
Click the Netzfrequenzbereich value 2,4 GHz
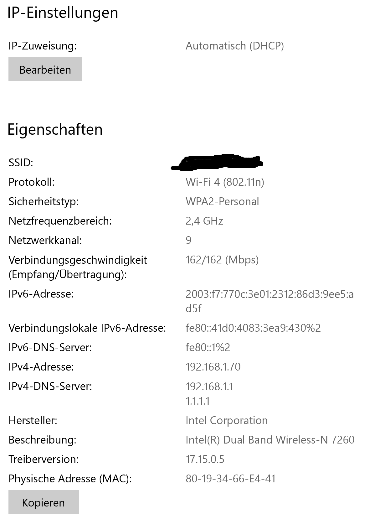[204, 221]
